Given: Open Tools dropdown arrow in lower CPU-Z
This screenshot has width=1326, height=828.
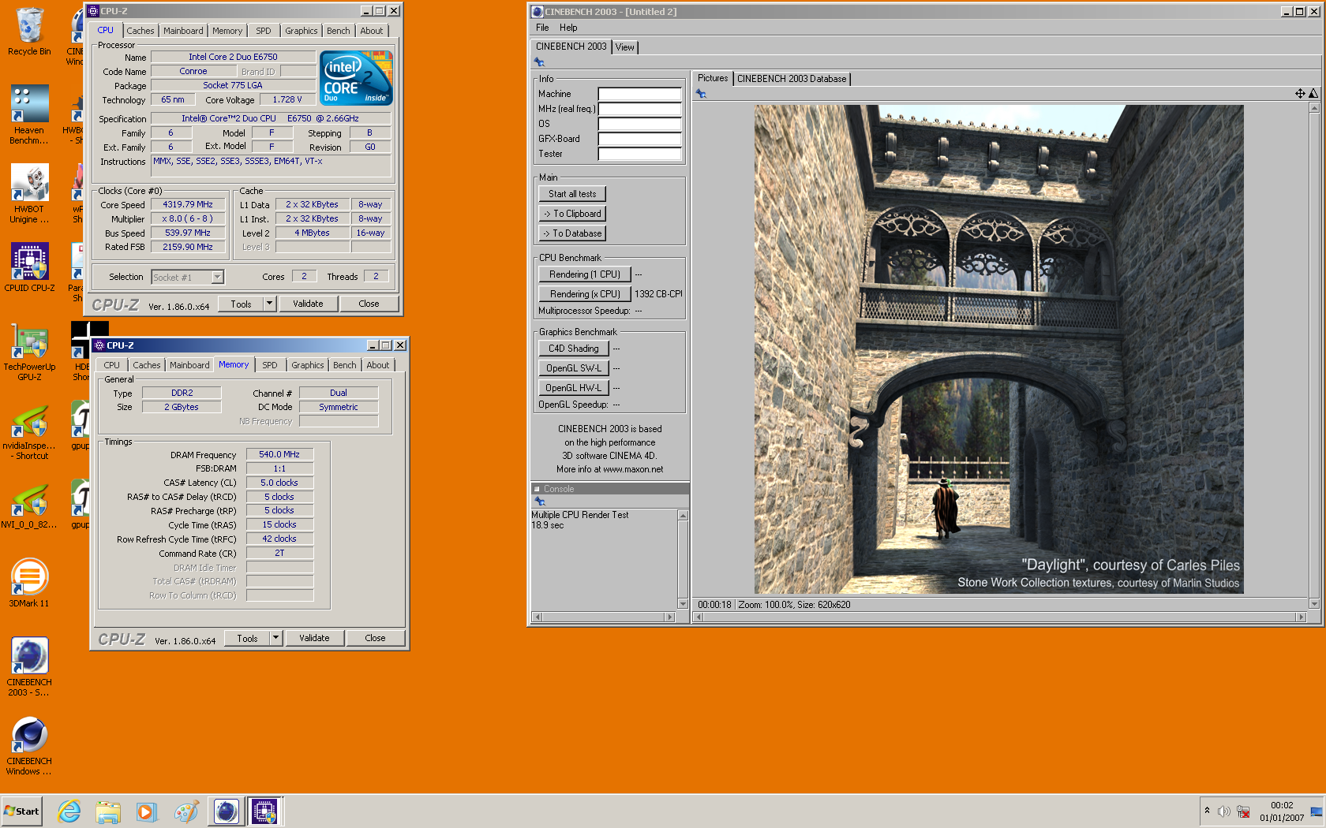Looking at the screenshot, I should (276, 638).
